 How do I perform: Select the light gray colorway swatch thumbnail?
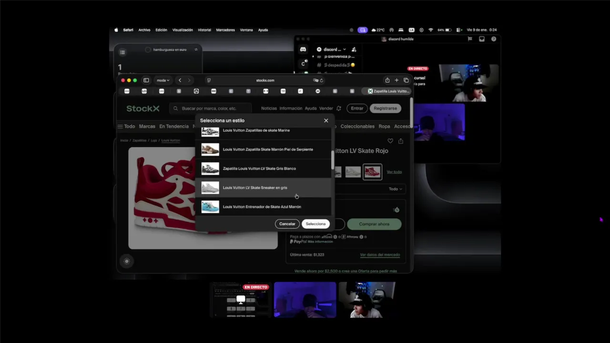click(353, 172)
